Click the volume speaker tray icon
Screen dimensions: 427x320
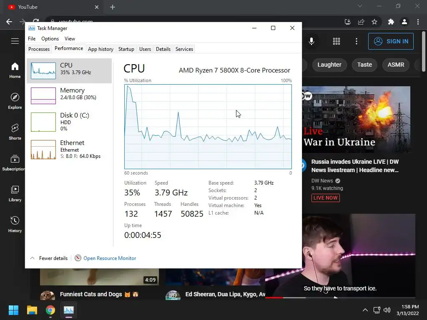pos(387,310)
